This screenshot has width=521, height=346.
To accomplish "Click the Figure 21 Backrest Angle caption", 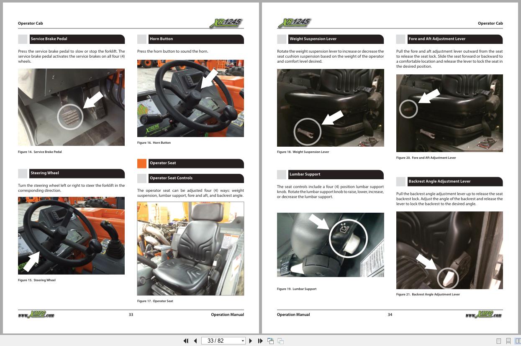I will [428, 295].
